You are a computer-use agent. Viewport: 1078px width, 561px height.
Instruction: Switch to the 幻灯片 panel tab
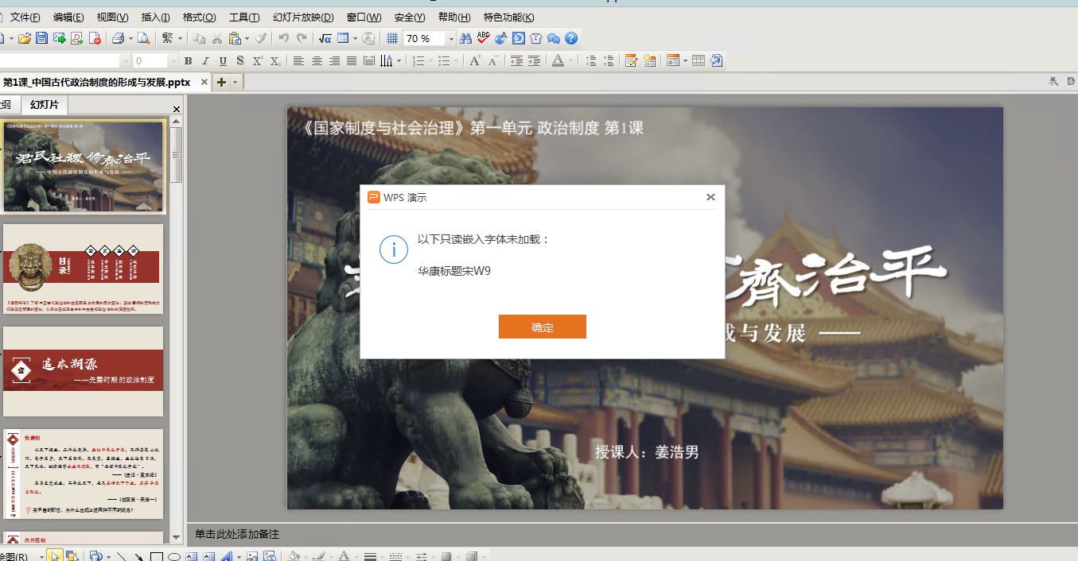point(45,105)
